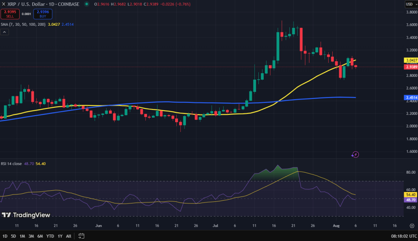This screenshot has width=418, height=241.
Task: Click the chart back arrow icon below SMA
Action: 5,31
